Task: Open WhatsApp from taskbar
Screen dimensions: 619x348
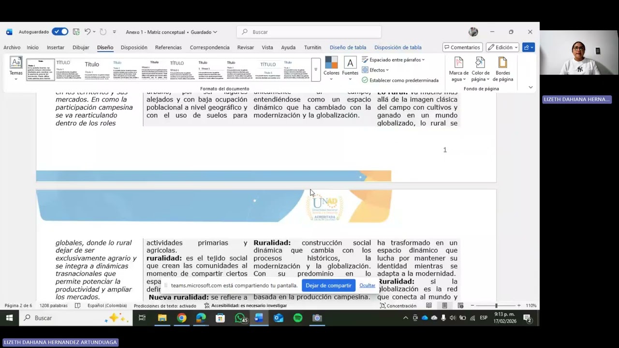Action: tap(240, 318)
